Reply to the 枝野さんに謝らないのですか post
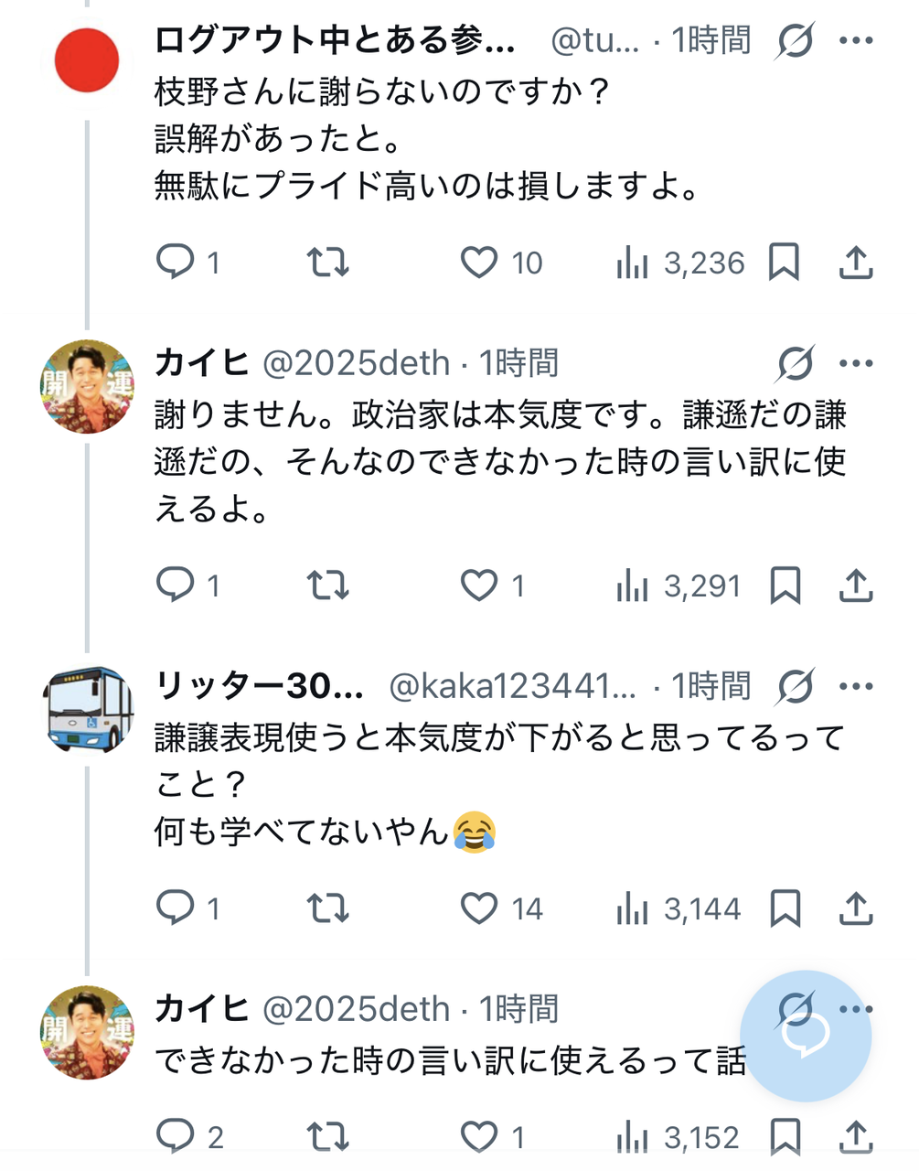This screenshot has height=1171, width=919. [175, 263]
